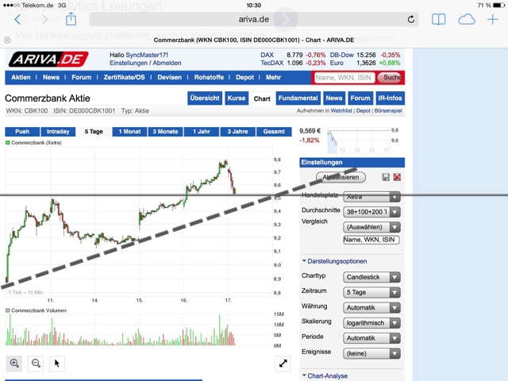The height and width of the screenshot is (381, 508).
Task: Click the Aktualisieren button
Action: tap(341, 177)
